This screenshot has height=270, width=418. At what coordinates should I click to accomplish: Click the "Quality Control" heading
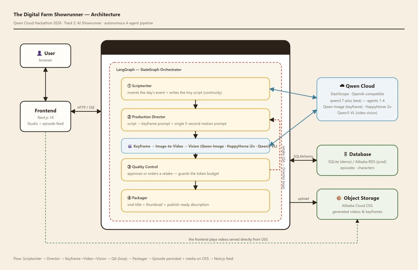click(145, 167)
